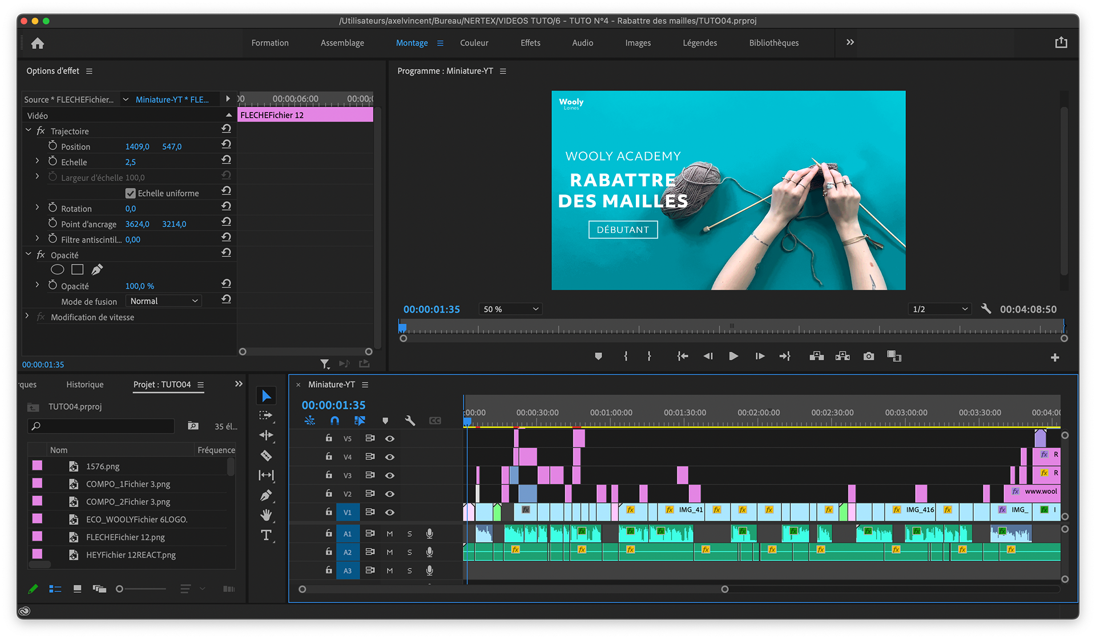Show more workspaces overflow chevron
This screenshot has width=1096, height=639.
tap(850, 42)
